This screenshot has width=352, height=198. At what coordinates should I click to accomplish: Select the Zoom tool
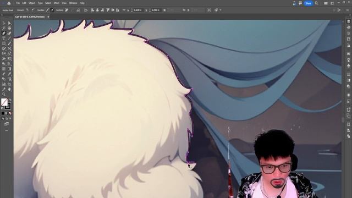pos(4,95)
